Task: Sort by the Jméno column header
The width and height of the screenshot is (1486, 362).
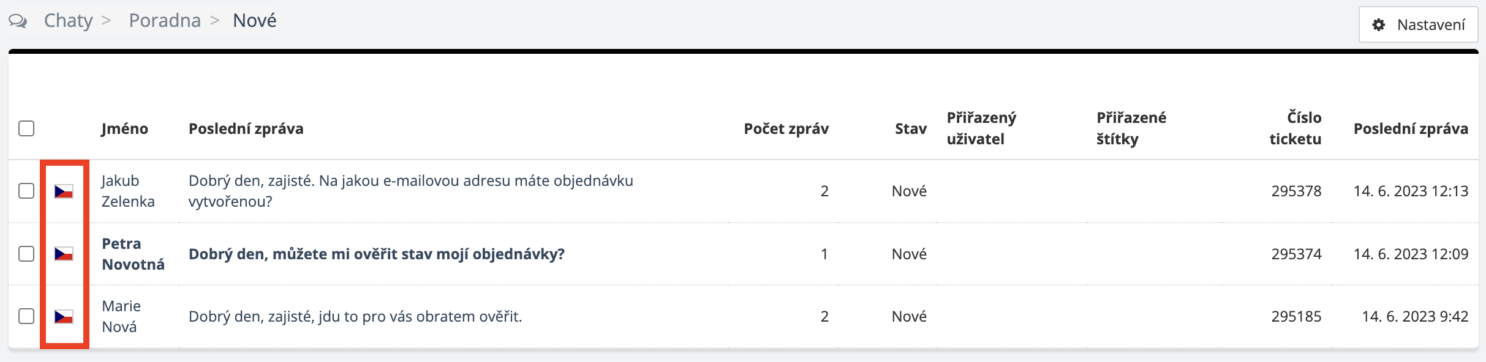Action: point(124,129)
